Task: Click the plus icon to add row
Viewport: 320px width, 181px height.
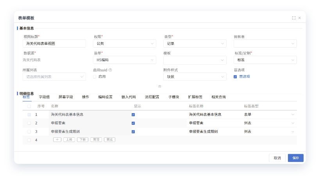Action: click(57, 139)
